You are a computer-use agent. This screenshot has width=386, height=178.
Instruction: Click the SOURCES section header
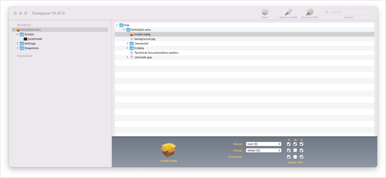coord(24,25)
